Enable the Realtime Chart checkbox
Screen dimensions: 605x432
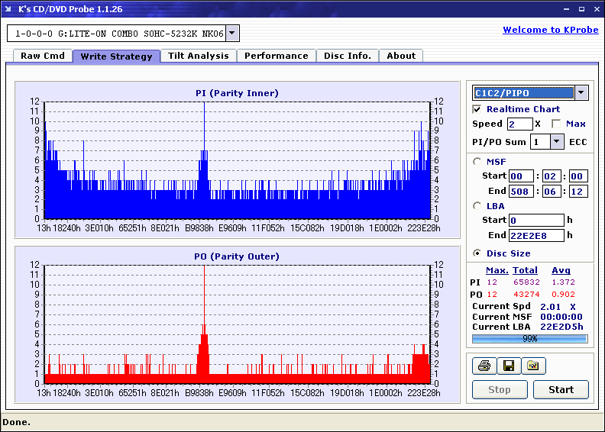point(477,109)
